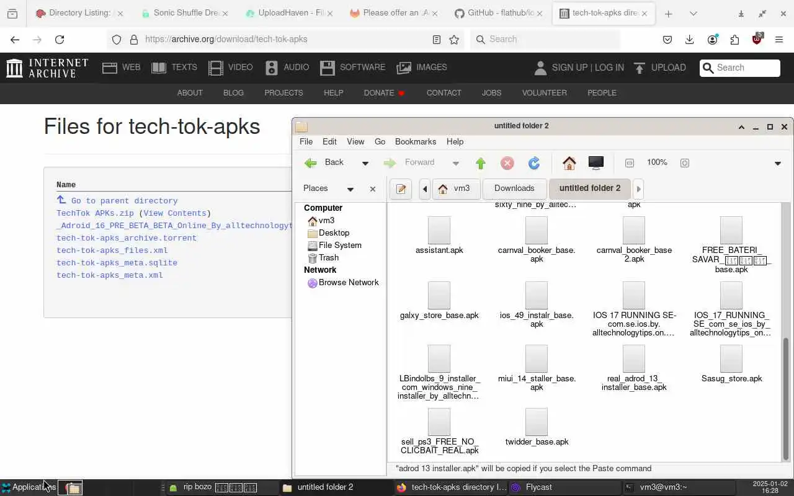
Task: Open tech-tok-apks_files.xml link
Action: click(x=112, y=250)
